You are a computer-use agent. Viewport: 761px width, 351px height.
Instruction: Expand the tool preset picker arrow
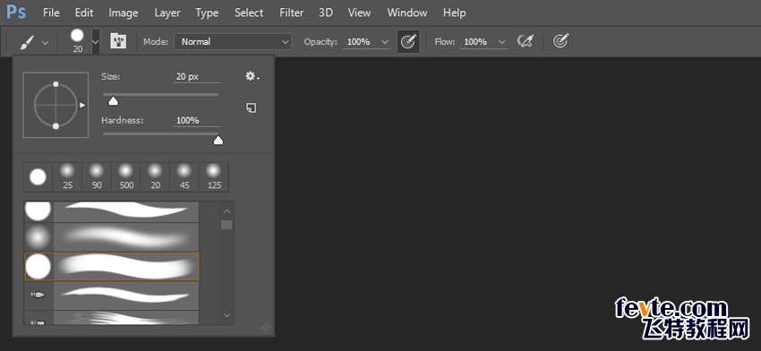point(46,43)
